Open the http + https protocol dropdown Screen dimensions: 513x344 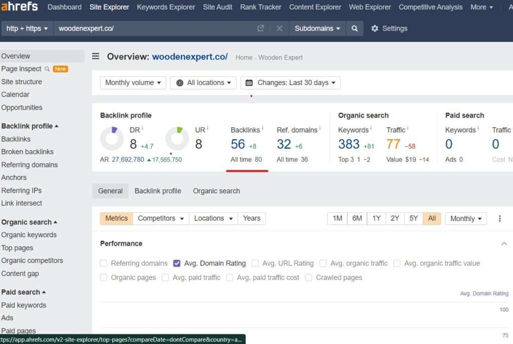pyautogui.click(x=27, y=29)
